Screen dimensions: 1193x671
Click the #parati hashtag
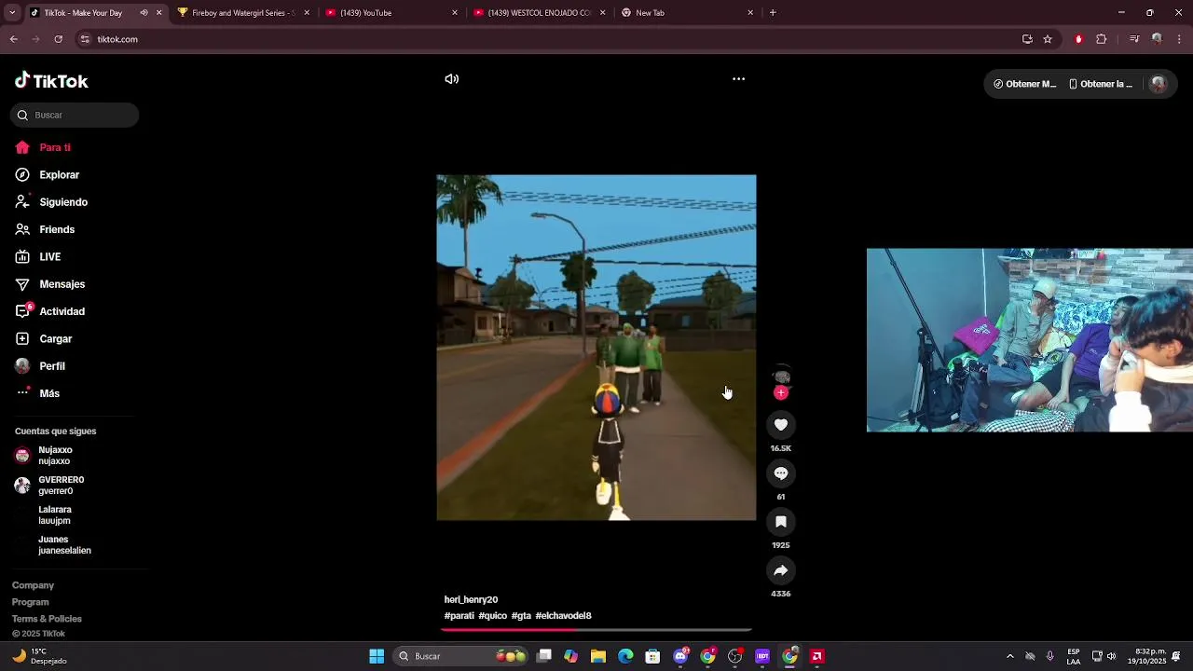click(459, 616)
